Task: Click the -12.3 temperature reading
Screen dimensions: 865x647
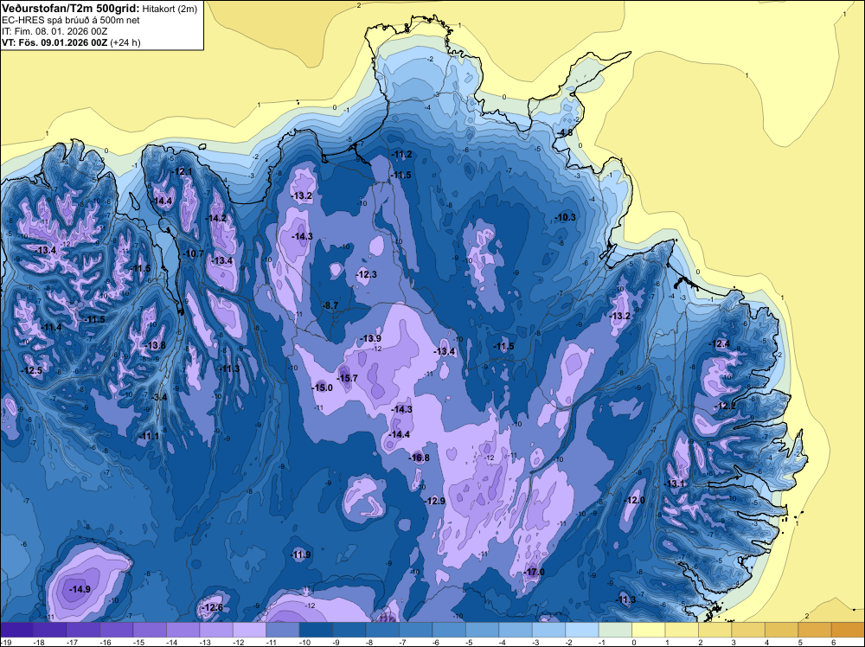Action: click(x=367, y=275)
